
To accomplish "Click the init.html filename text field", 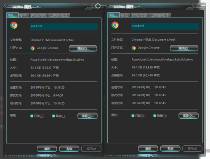I will [x=64, y=27].
